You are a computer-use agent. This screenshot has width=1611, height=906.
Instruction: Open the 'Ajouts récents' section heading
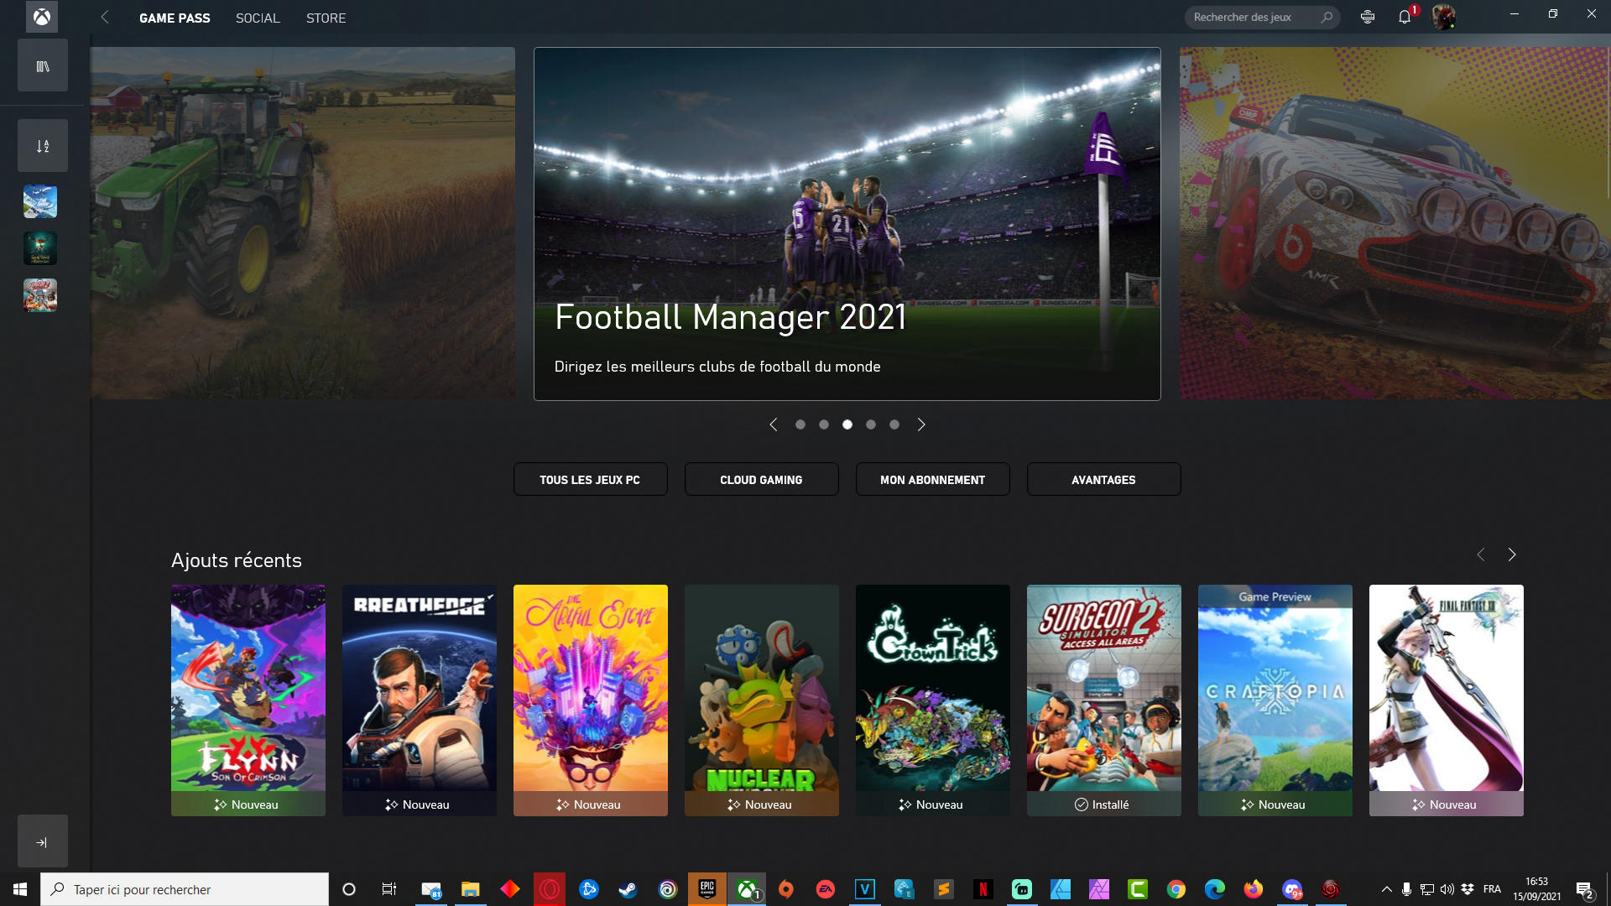pyautogui.click(x=237, y=560)
